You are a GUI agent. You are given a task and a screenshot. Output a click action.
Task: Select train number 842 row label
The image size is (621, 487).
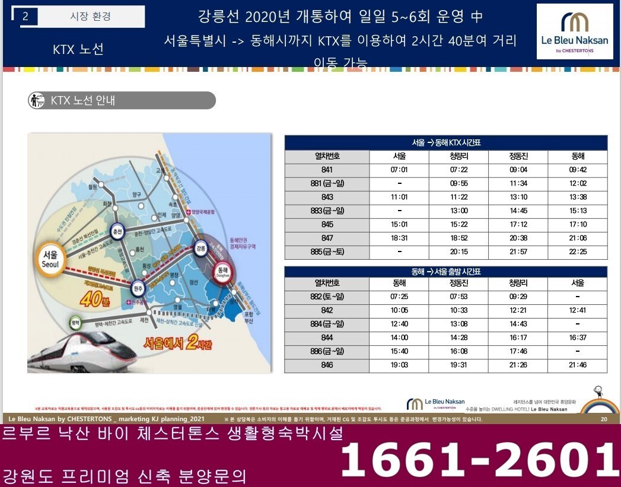pyautogui.click(x=327, y=310)
